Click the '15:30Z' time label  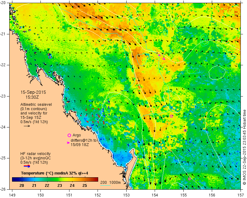[32, 97]
